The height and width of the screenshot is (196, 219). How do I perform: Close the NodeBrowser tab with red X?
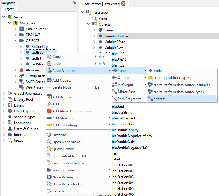[123, 4]
